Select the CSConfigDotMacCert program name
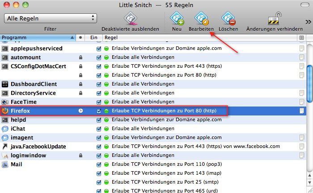This screenshot has height=193, width=313. [x=38, y=66]
